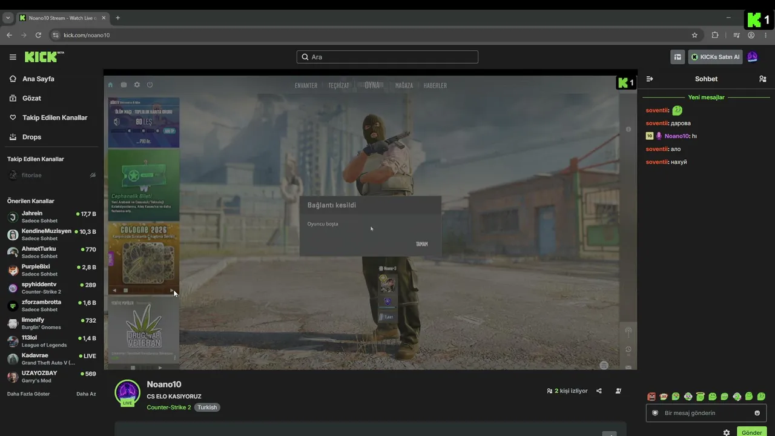Click the Noano10 channel name
Image resolution: width=775 pixels, height=436 pixels.
(164, 385)
